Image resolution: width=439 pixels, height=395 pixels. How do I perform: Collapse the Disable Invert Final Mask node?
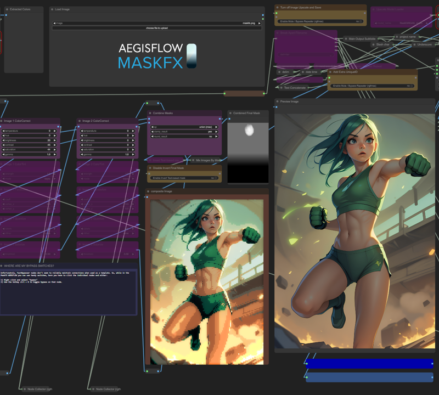(150, 168)
